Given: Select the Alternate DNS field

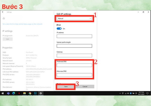Looking at the screenshot, I should pos(74,75).
